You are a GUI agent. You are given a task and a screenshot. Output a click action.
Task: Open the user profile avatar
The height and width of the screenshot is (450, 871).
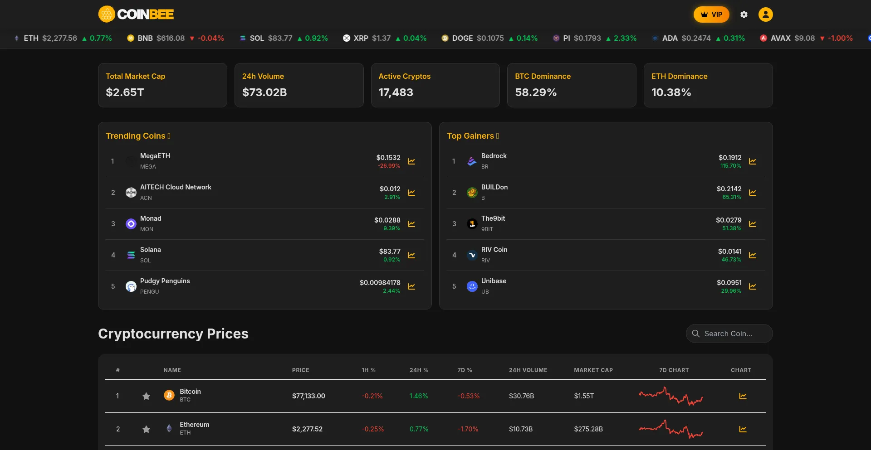click(766, 15)
